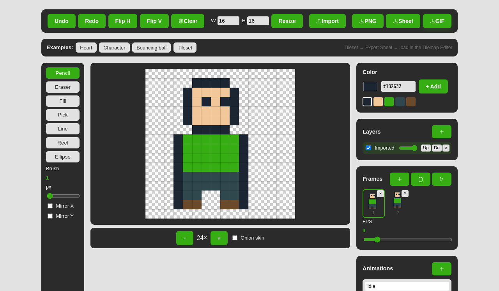Image resolution: width=499 pixels, height=291 pixels.
Task: Pick the peach skin palette swatch
Action: tap(378, 102)
